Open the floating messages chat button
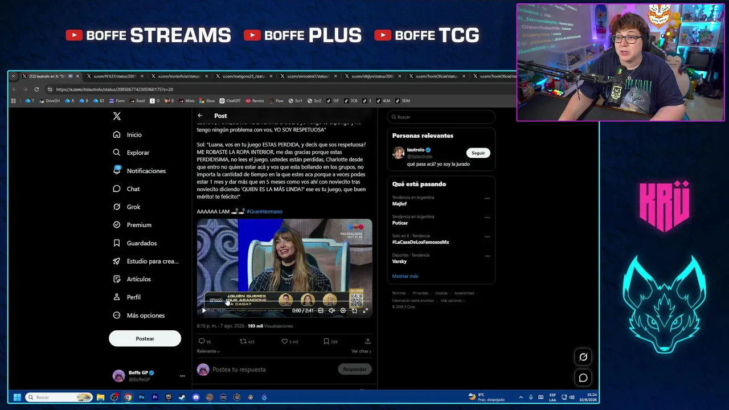729x410 pixels. pyautogui.click(x=583, y=378)
